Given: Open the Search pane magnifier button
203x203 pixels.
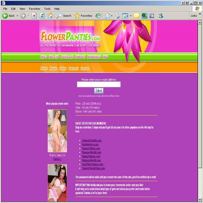Looking at the screenshot, I should point(64,16).
